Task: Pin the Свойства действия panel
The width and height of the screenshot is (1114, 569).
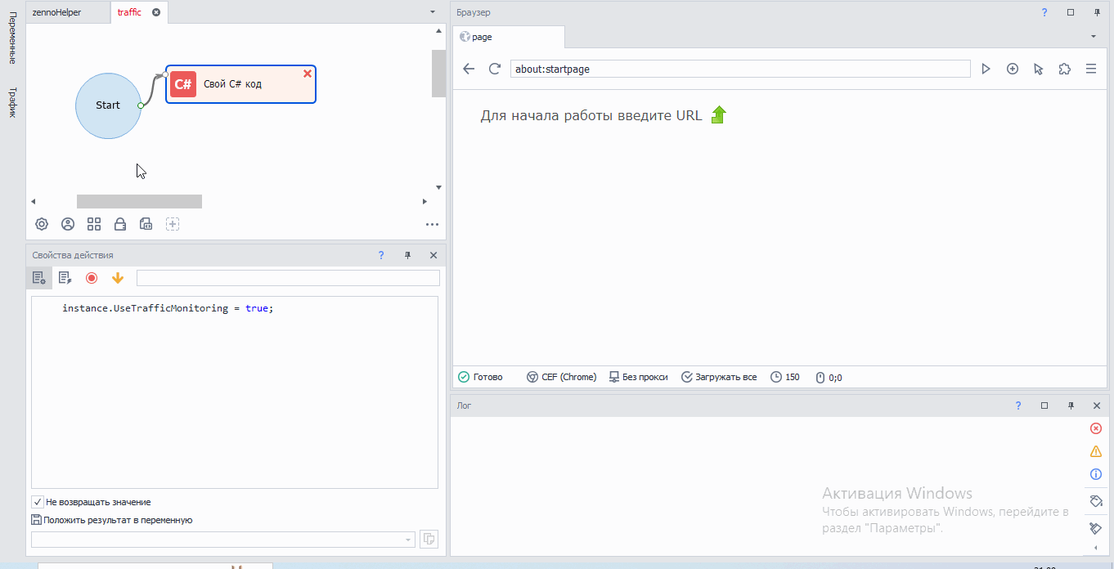Action: (407, 255)
